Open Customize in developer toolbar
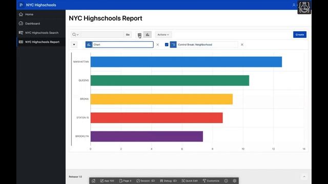 pos(211,181)
